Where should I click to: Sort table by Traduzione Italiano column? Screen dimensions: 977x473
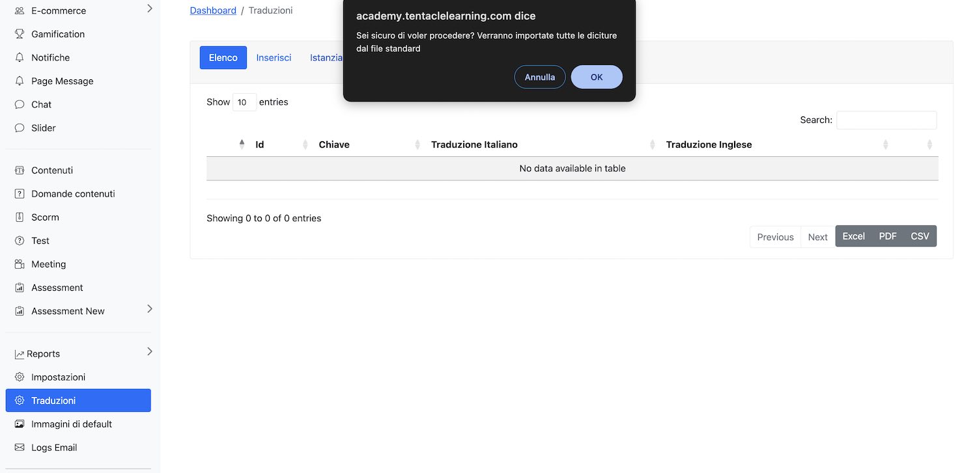(x=474, y=144)
